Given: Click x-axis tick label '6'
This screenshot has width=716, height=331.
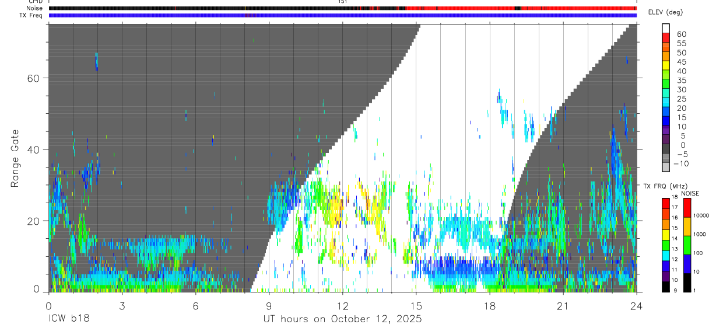Looking at the screenshot, I should [195, 305].
